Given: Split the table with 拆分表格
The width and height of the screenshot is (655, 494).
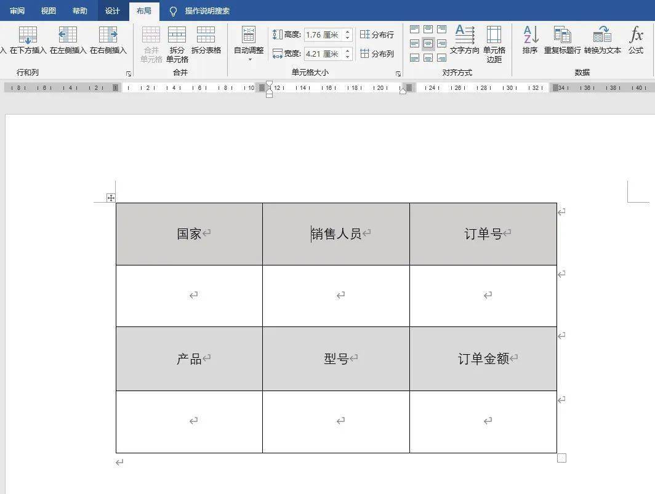Looking at the screenshot, I should tap(206, 41).
